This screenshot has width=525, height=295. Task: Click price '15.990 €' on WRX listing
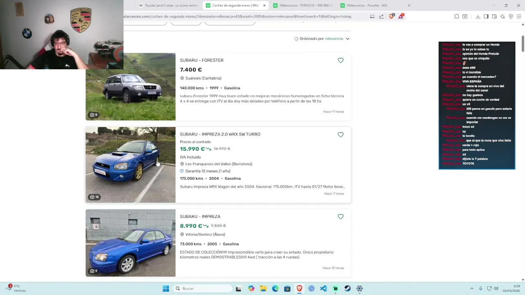coord(192,149)
